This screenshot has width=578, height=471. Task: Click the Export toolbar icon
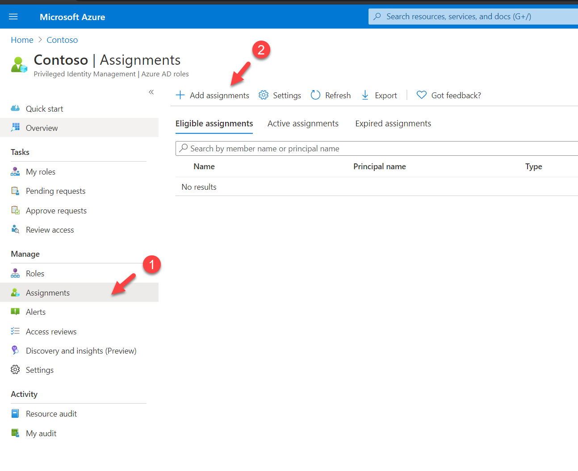(365, 95)
